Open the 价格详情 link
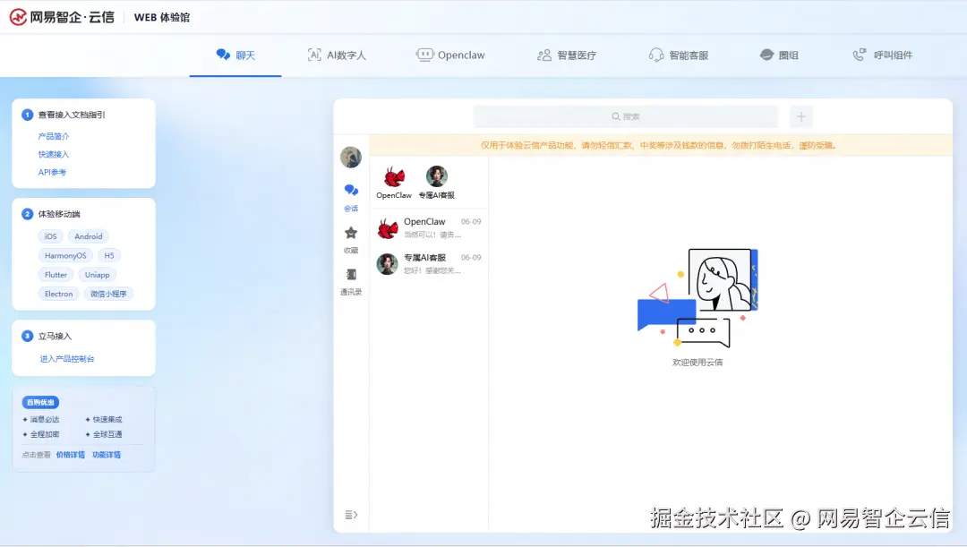The height and width of the screenshot is (547, 967). click(x=71, y=455)
